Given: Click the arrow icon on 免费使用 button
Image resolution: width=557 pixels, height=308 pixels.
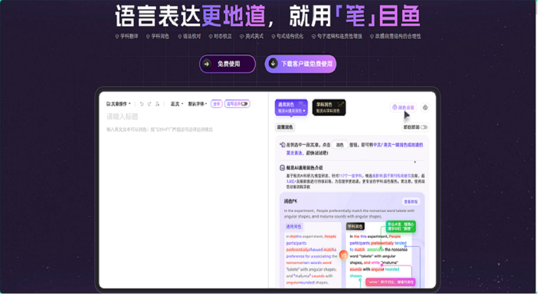Looking at the screenshot, I should (x=207, y=64).
